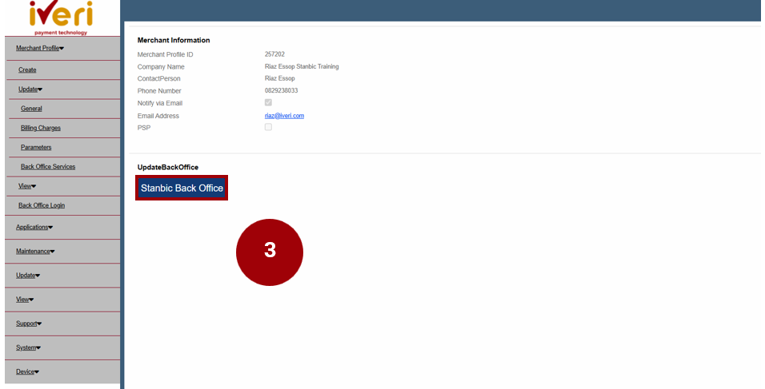Expand the Update submenu under Merchant Profile

pos(30,89)
